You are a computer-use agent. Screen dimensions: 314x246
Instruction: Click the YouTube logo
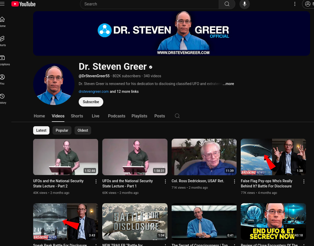[x=24, y=4]
